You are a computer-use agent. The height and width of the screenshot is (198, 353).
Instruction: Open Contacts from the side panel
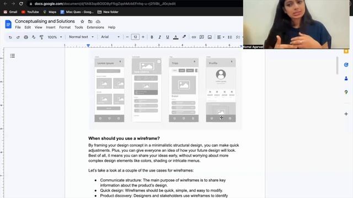[x=346, y=79]
